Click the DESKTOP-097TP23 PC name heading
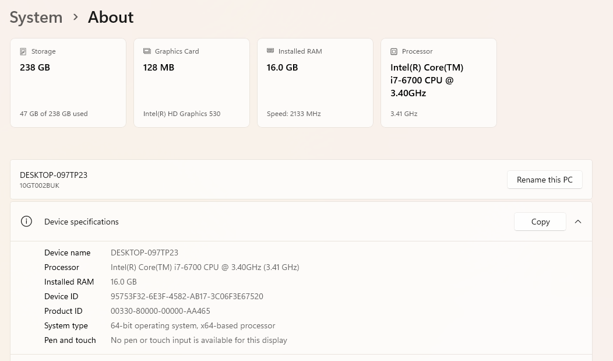The height and width of the screenshot is (361, 613). 54,175
